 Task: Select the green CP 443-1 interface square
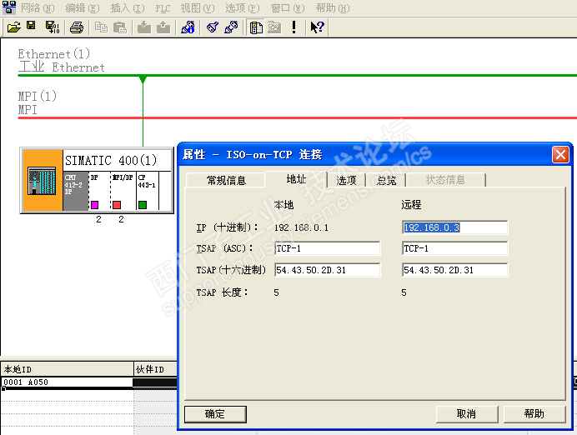tap(143, 205)
